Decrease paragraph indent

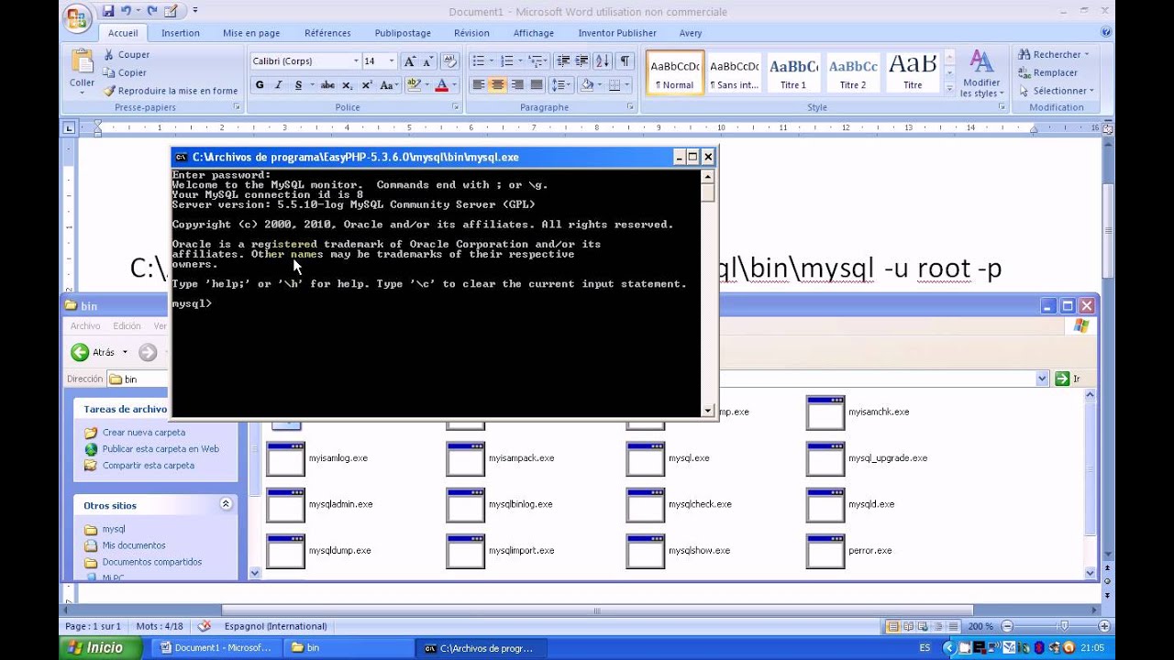coord(562,61)
